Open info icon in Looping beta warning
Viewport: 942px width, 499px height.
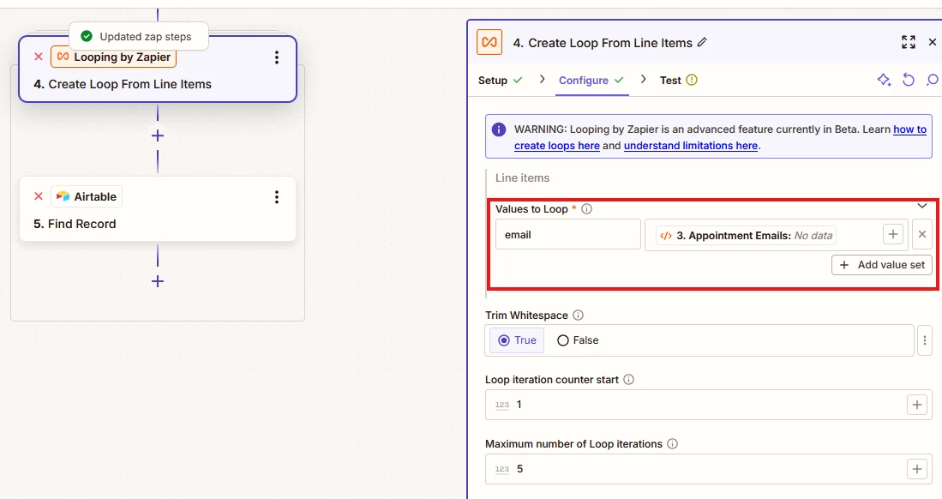tap(499, 129)
